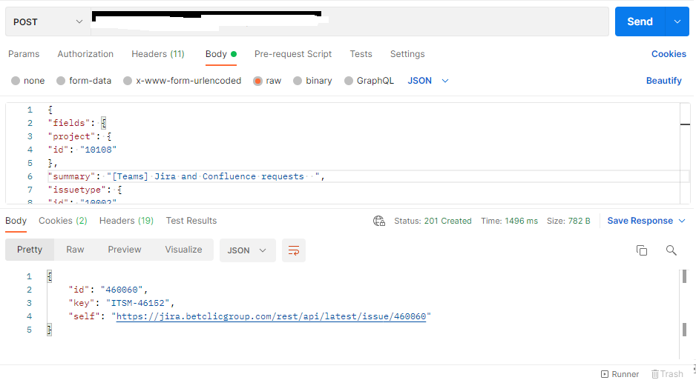
Task: Expand the Send button options arrow
Action: [x=677, y=21]
